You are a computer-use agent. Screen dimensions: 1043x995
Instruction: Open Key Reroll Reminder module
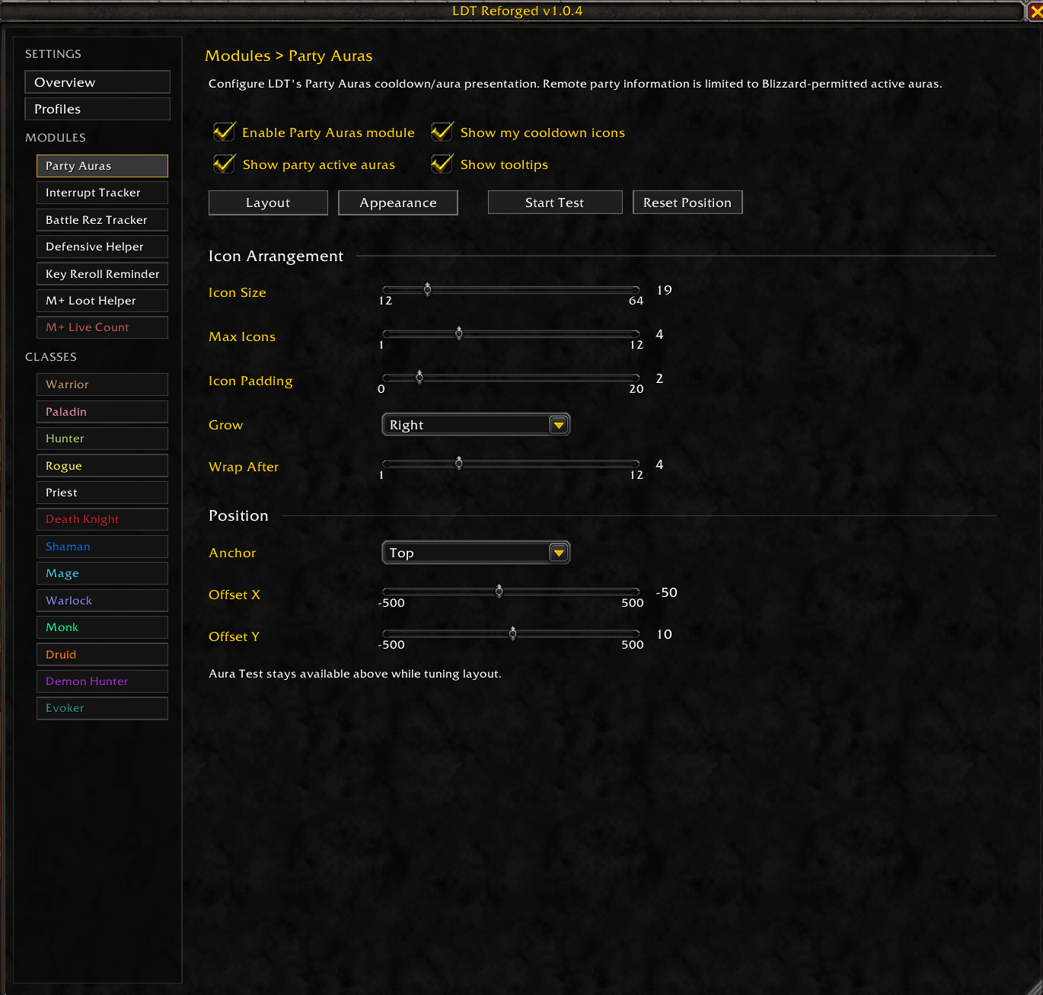pos(102,274)
